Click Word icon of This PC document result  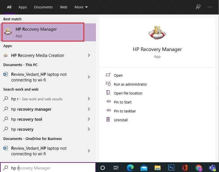pos(6,74)
